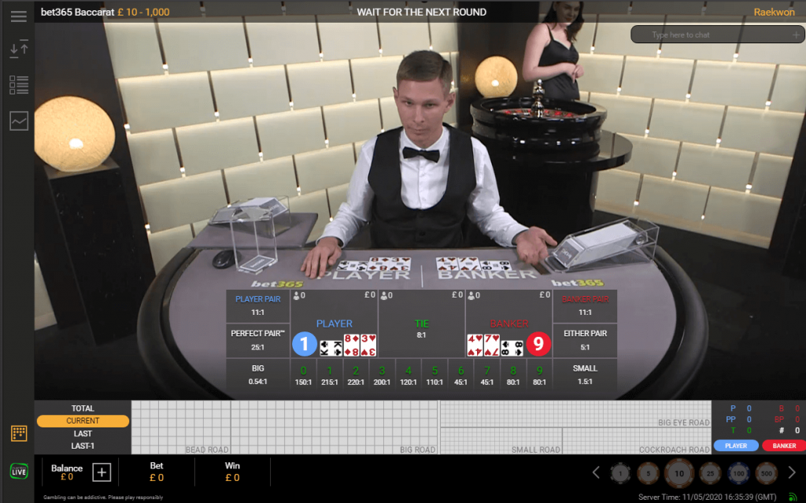Place a bet on the PLAYER area
This screenshot has height=503, width=806.
(334, 324)
